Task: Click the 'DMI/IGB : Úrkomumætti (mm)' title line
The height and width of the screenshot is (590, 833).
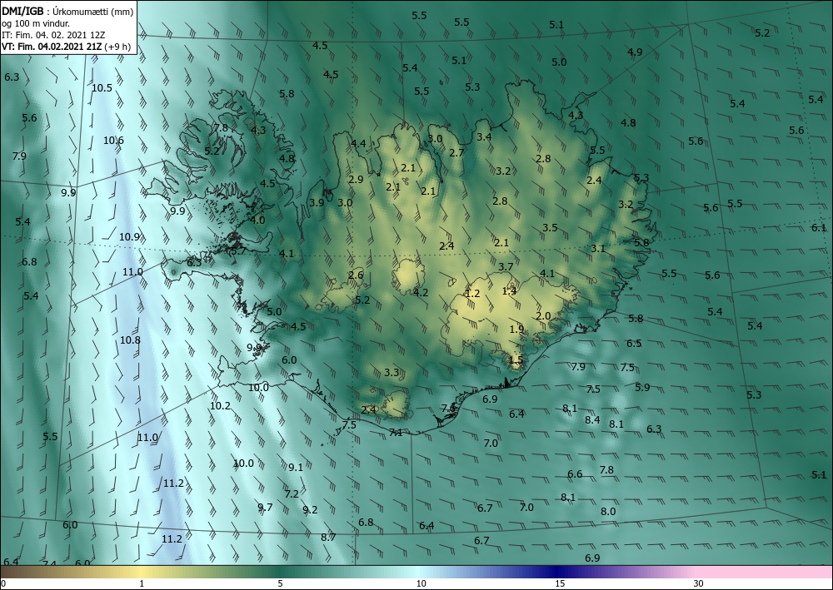Action: click(x=67, y=11)
